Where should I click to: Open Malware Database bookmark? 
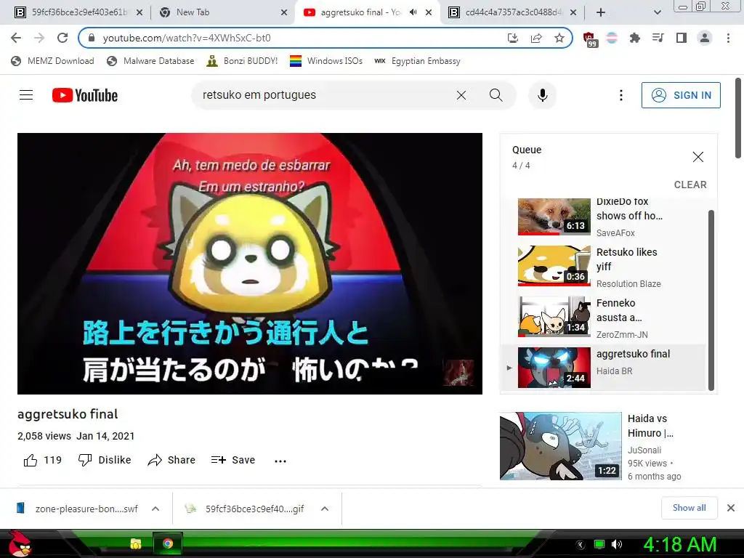coord(150,61)
